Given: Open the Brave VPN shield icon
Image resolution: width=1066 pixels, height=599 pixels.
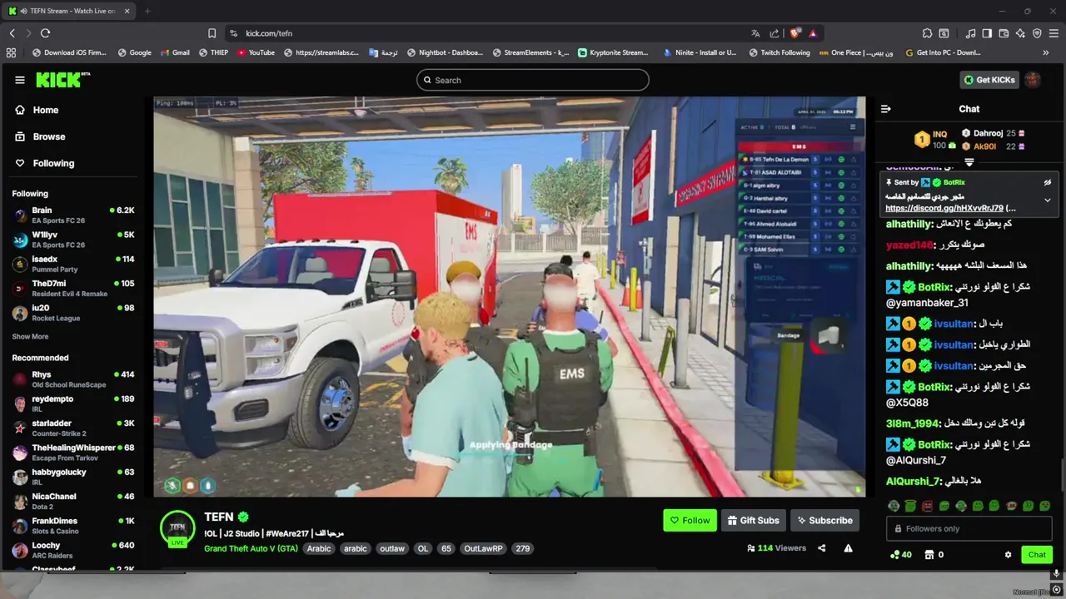Looking at the screenshot, I should point(1037,33).
